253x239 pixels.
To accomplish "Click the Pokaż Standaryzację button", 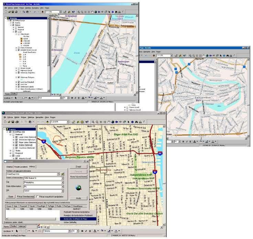I will coord(25,197).
